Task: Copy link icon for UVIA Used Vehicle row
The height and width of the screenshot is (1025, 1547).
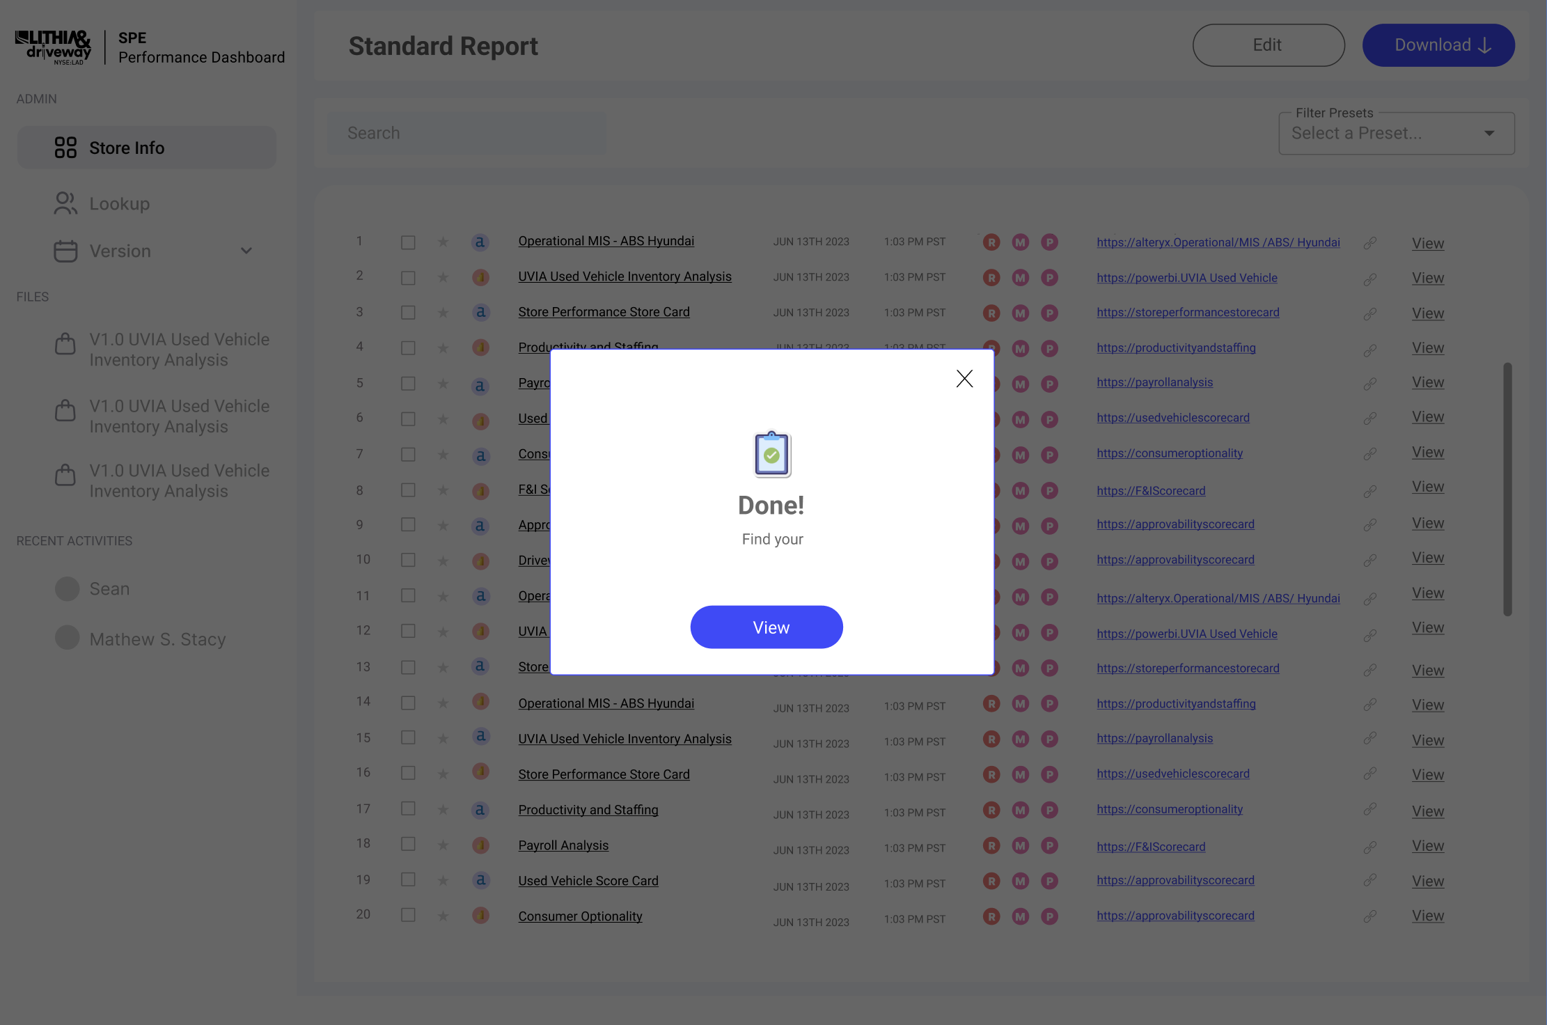Action: (1369, 279)
